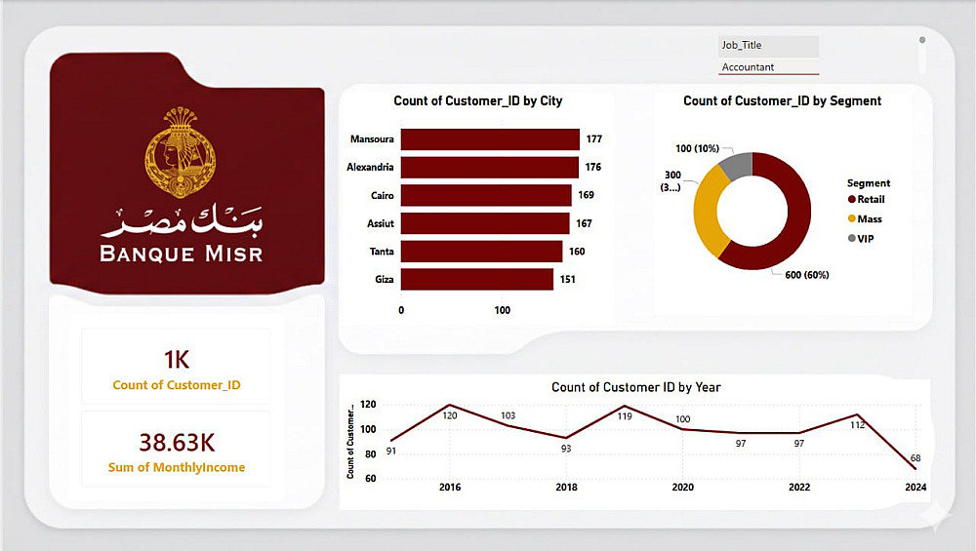Screen dimensions: 976x551
Task: Click the 93 data point at 2018
Action: point(566,438)
